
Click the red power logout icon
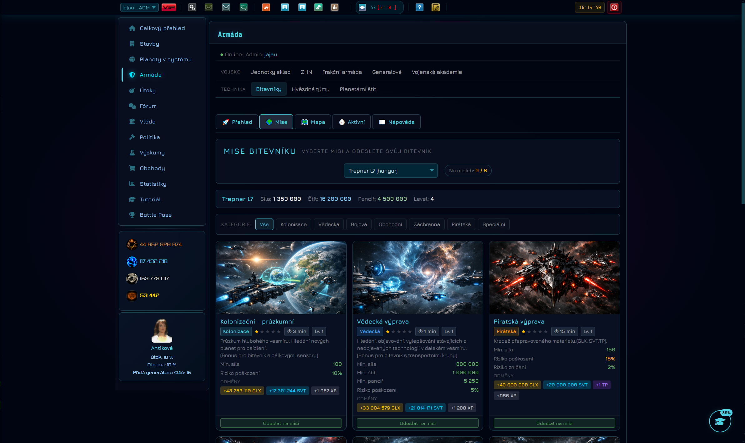pos(614,7)
